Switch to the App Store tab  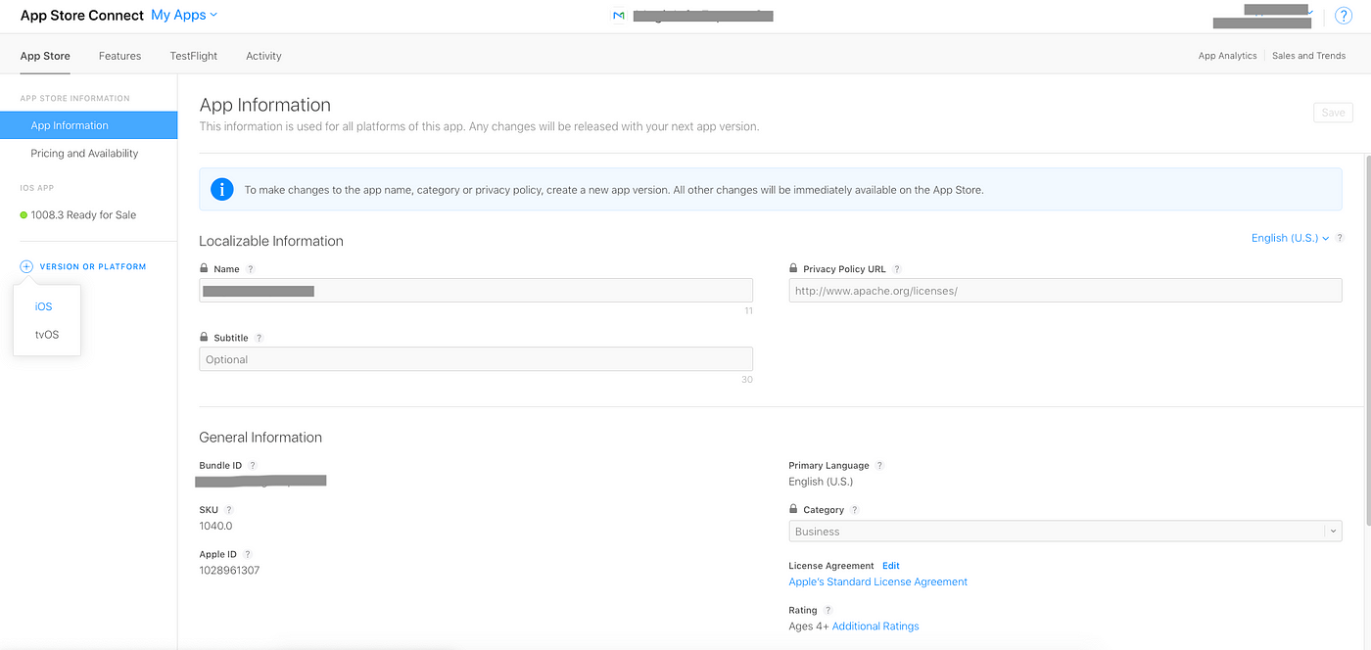point(45,56)
